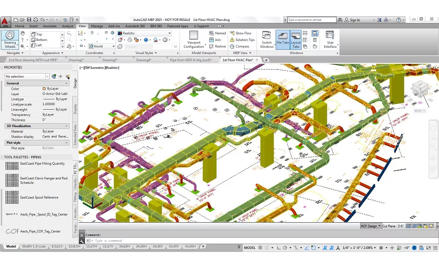439x268 pixels.
Task: Undo with the quick access arrow
Action: [x=42, y=20]
